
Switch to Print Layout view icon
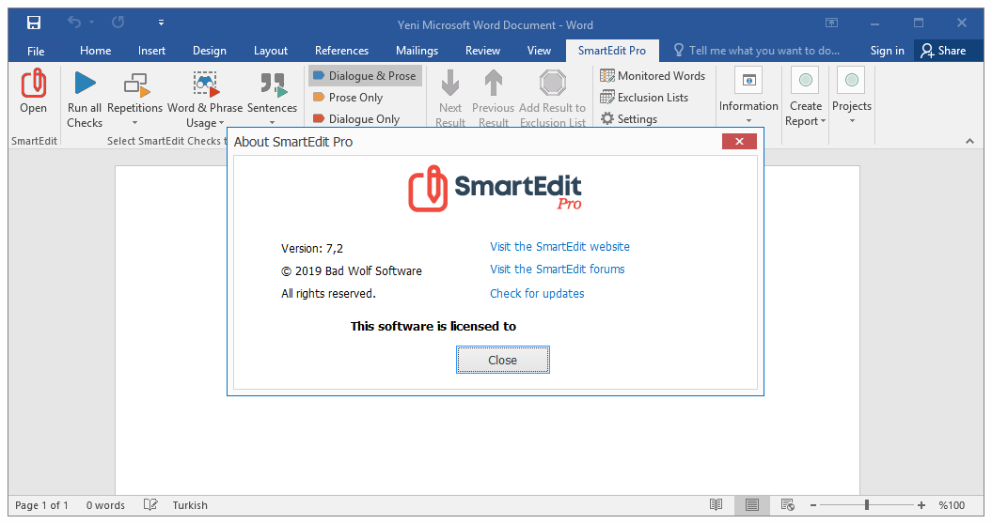point(751,504)
